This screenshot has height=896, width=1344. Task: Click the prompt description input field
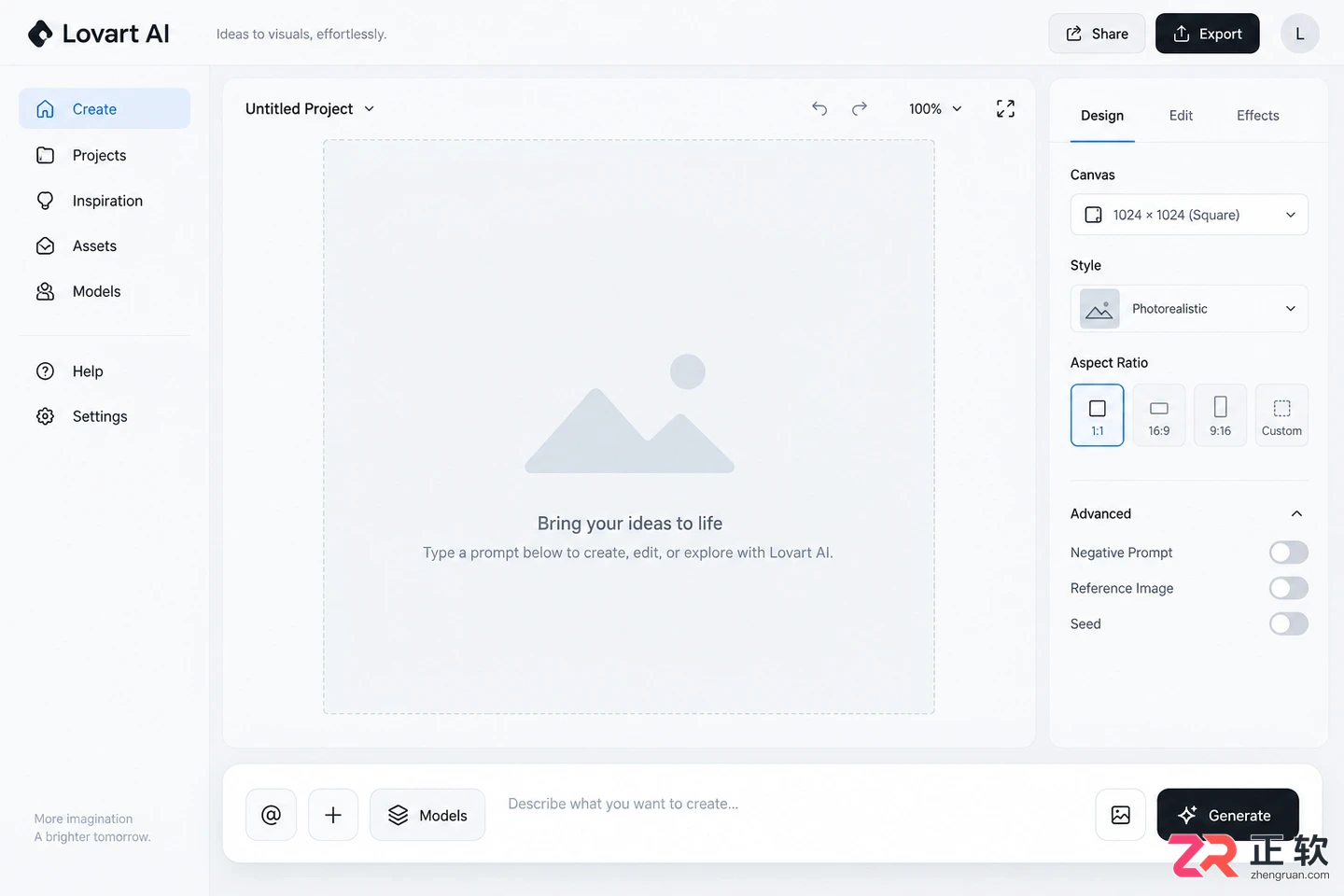pos(793,805)
